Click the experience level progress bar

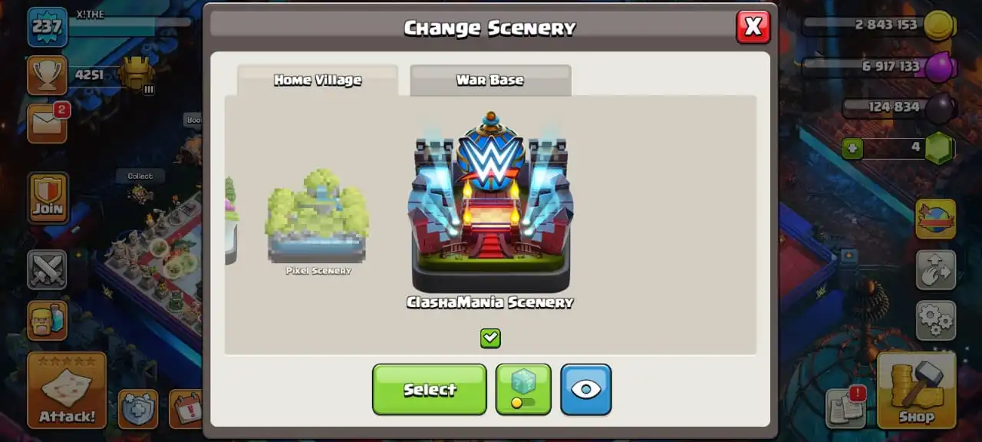point(129,22)
